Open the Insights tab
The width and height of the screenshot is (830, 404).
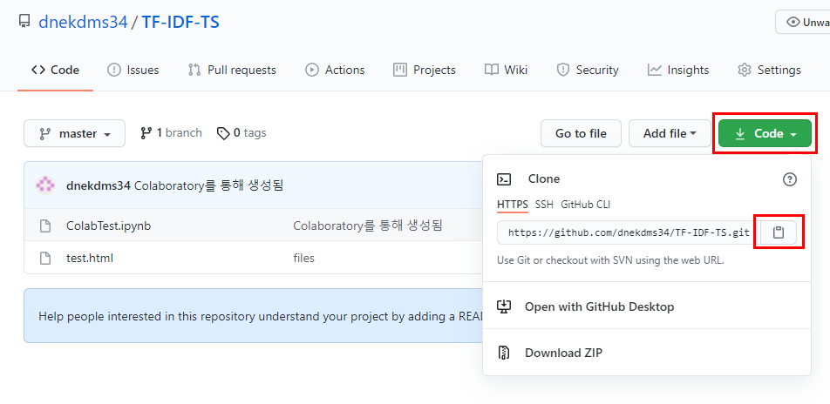678,70
